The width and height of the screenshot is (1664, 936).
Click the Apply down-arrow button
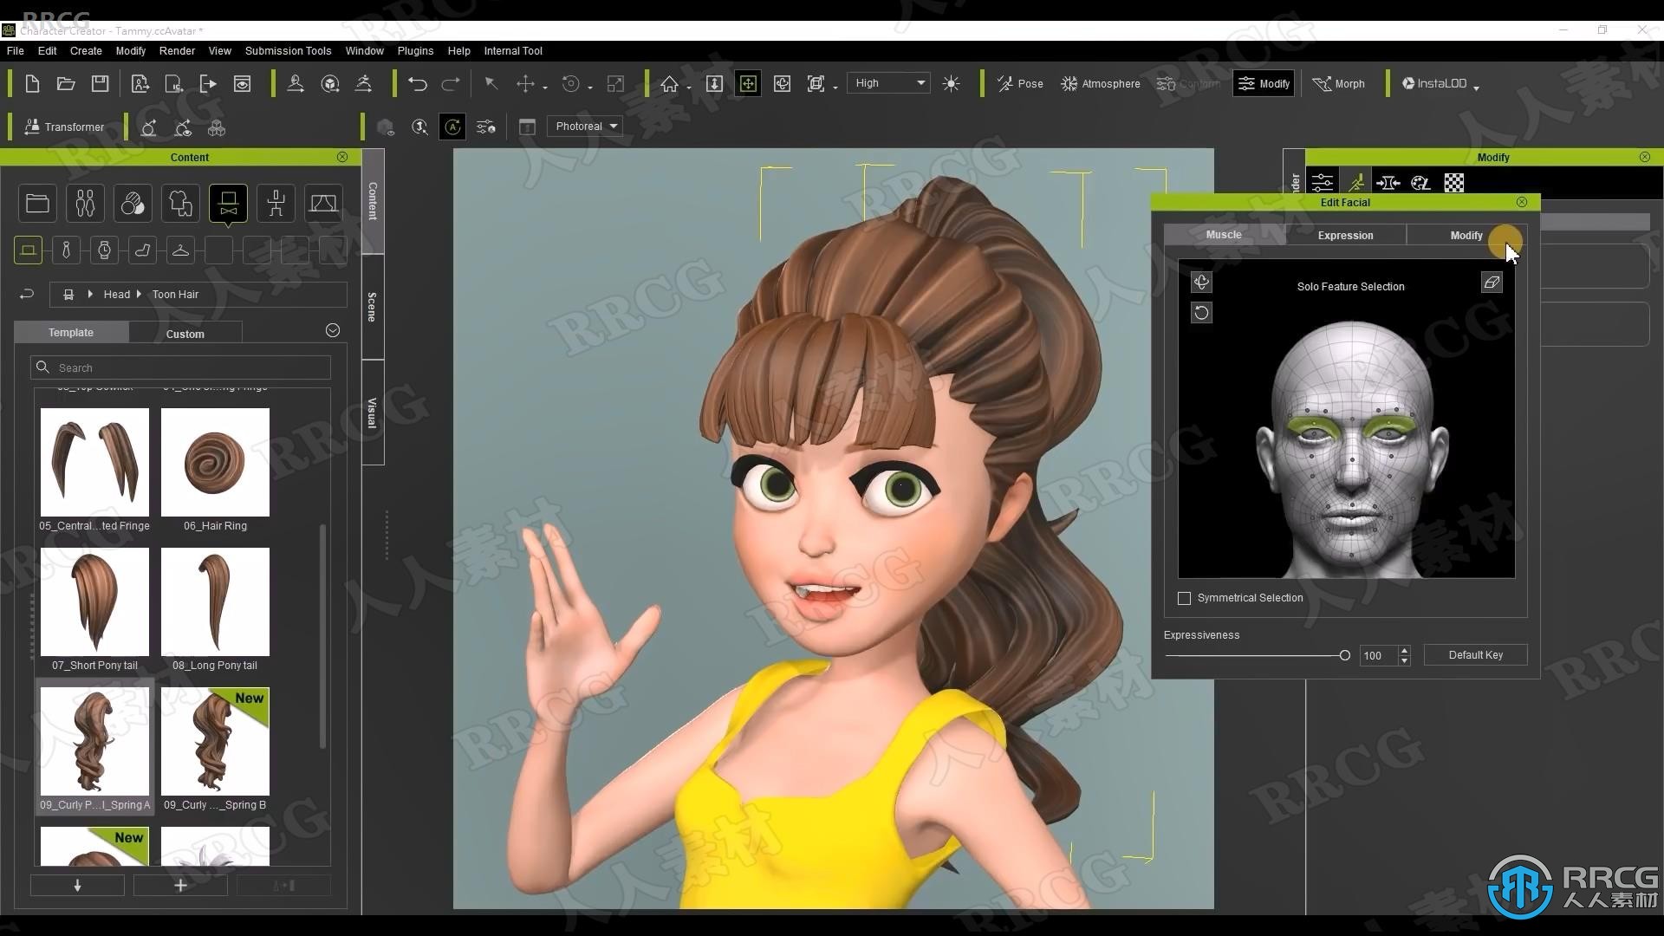click(77, 885)
